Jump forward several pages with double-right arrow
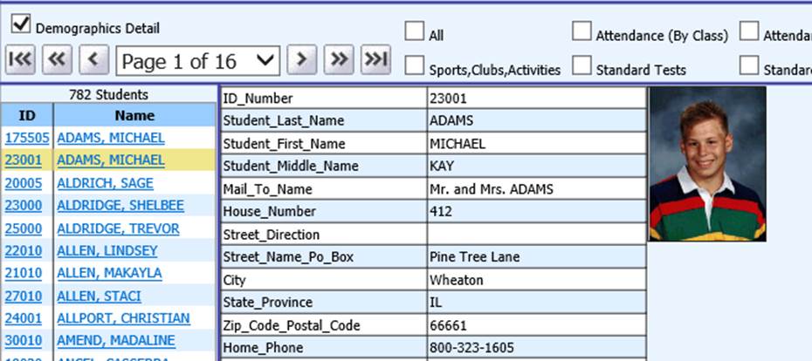Screen dimensions: 812x361 [x=338, y=60]
